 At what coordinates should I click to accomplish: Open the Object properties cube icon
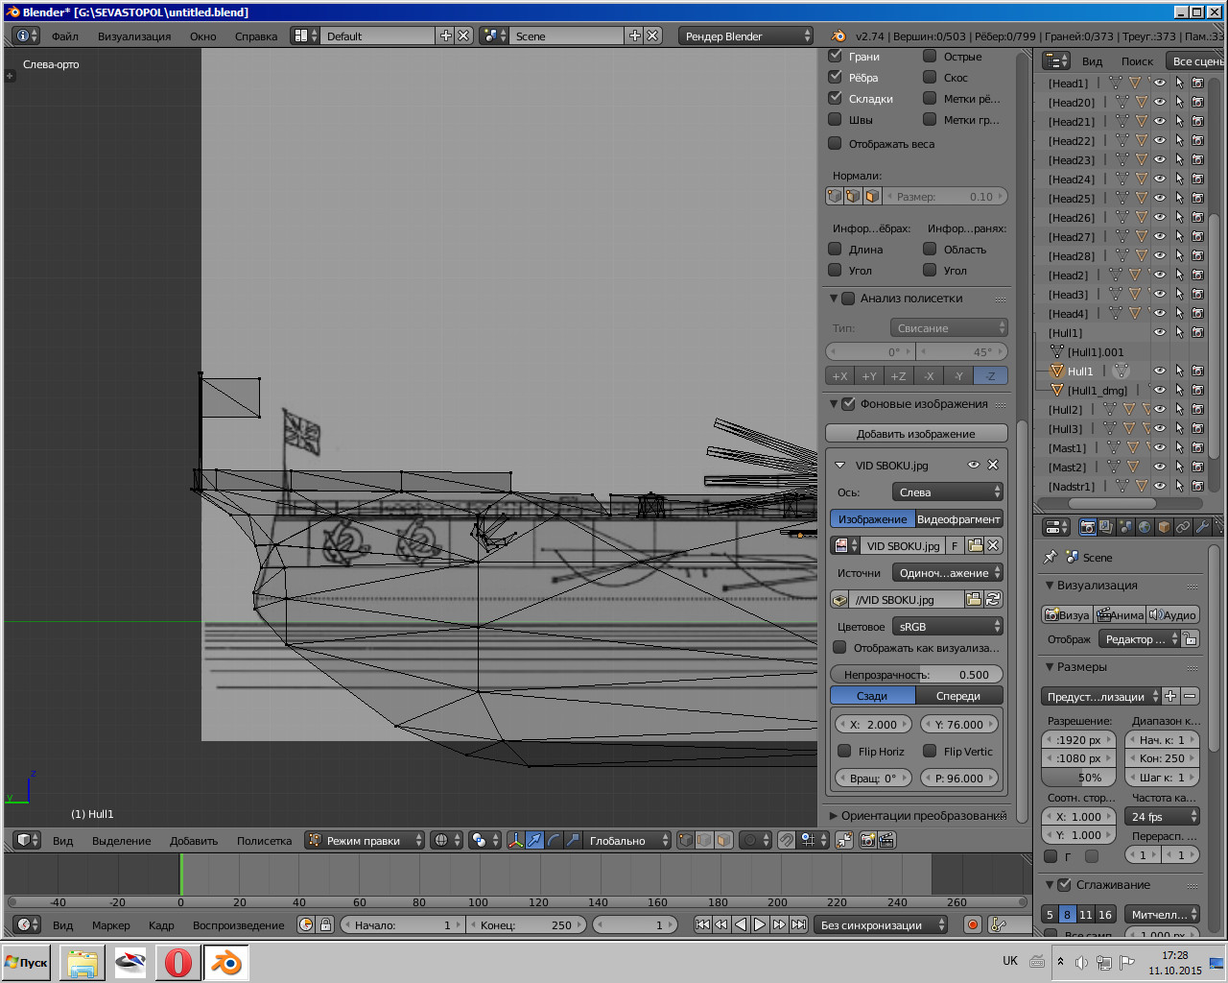(x=1164, y=527)
